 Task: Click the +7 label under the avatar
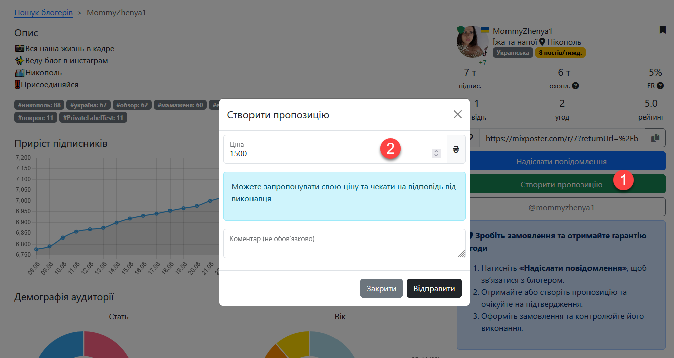[x=482, y=63]
